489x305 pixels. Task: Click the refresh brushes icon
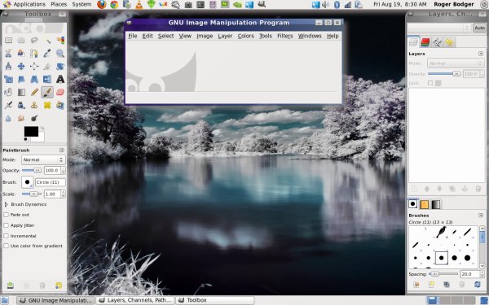[477, 285]
